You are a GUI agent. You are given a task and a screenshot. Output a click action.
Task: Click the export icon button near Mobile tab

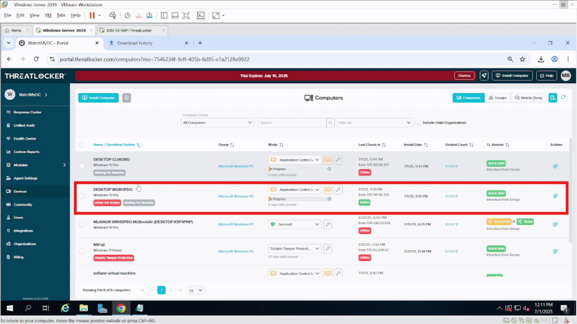(553, 98)
